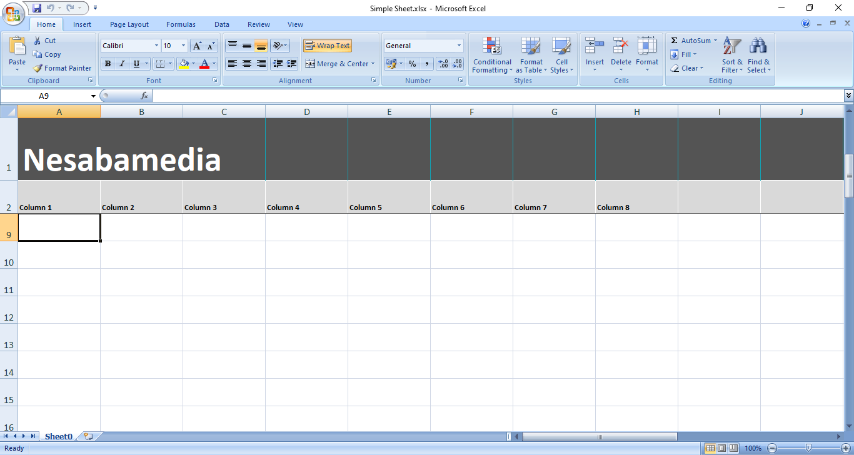Switch to the Page Layout tab
Screen dimensions: 854x455
(x=129, y=24)
